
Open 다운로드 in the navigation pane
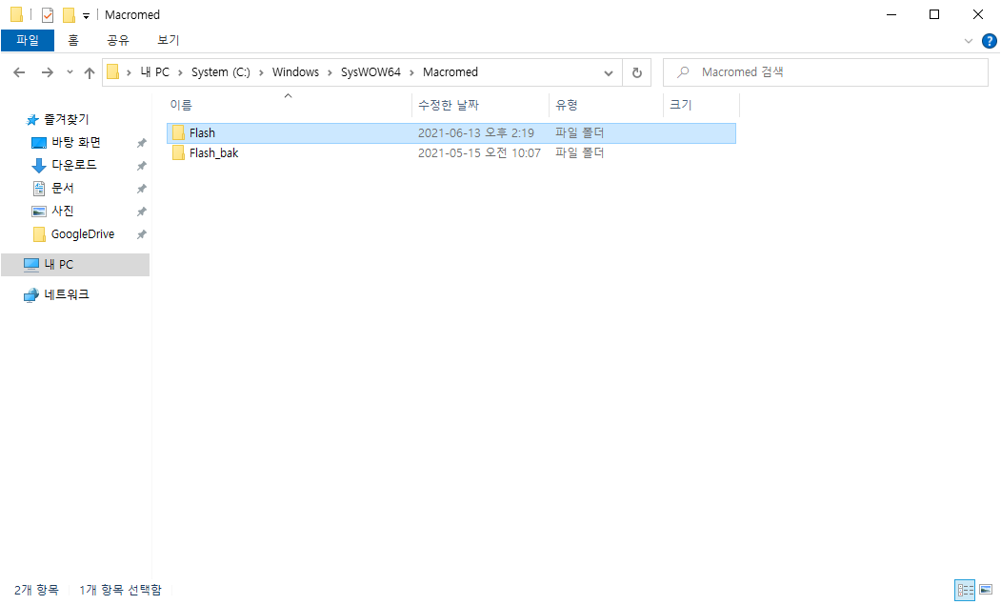coord(74,165)
